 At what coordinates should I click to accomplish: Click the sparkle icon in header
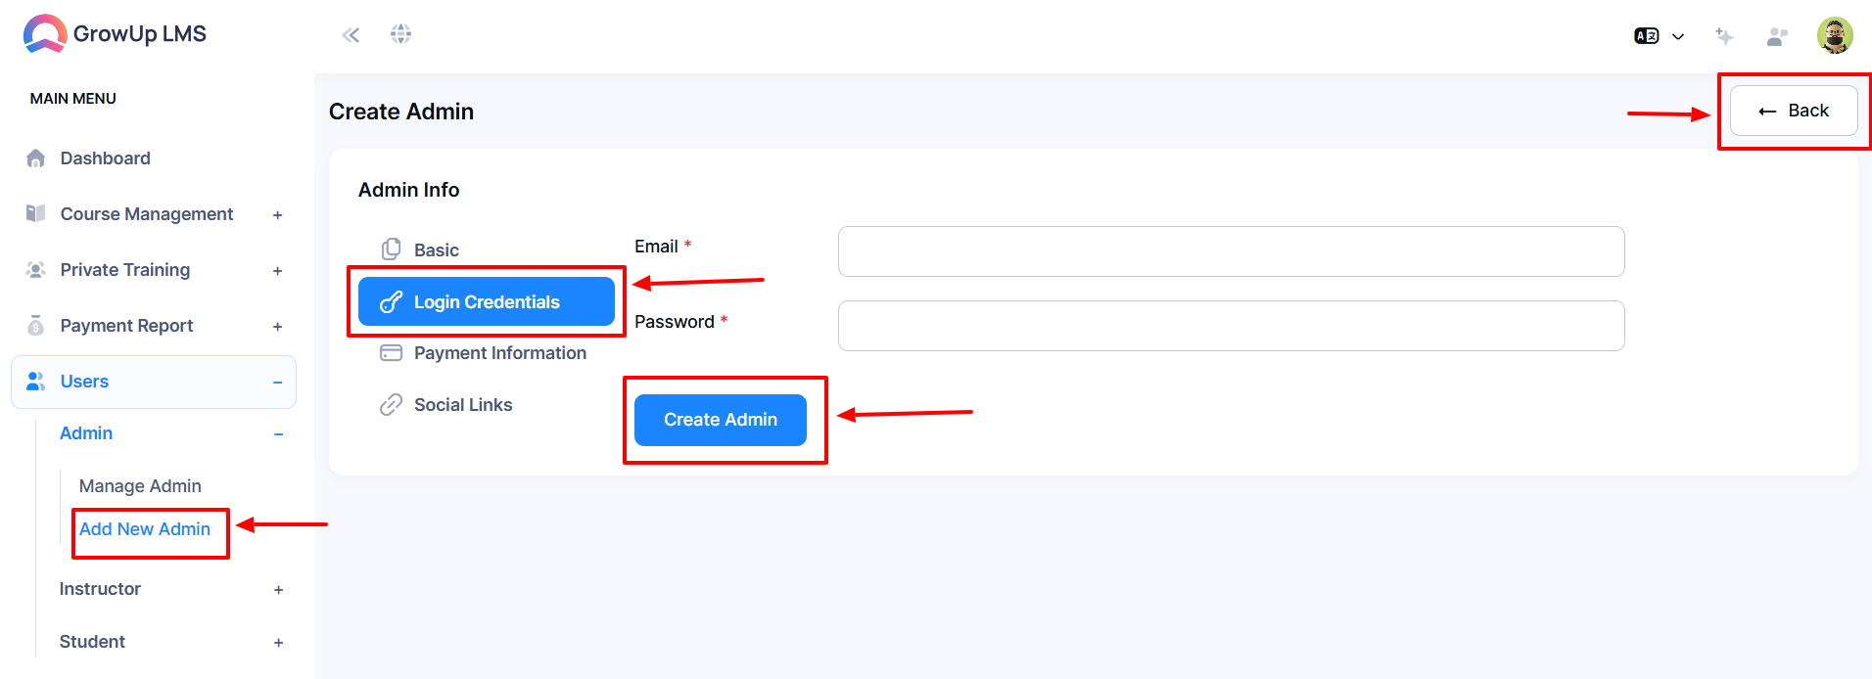coord(1724,36)
